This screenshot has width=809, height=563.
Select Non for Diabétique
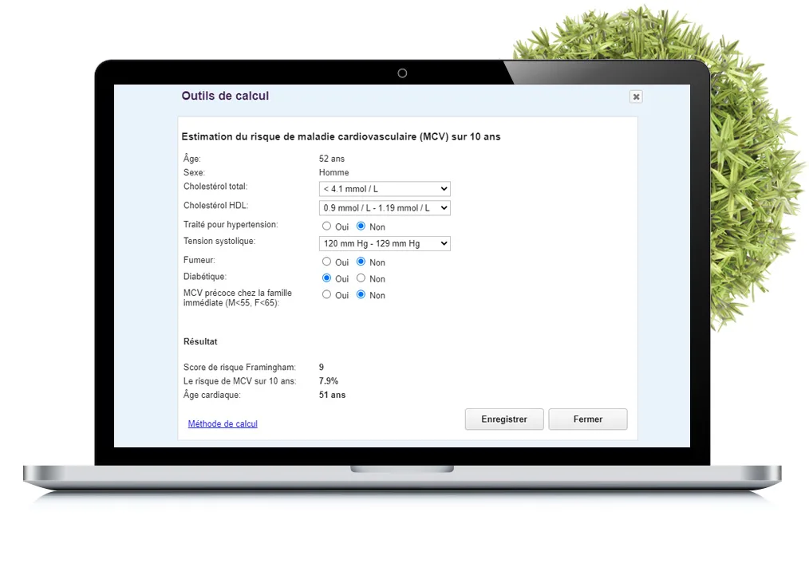coord(361,278)
